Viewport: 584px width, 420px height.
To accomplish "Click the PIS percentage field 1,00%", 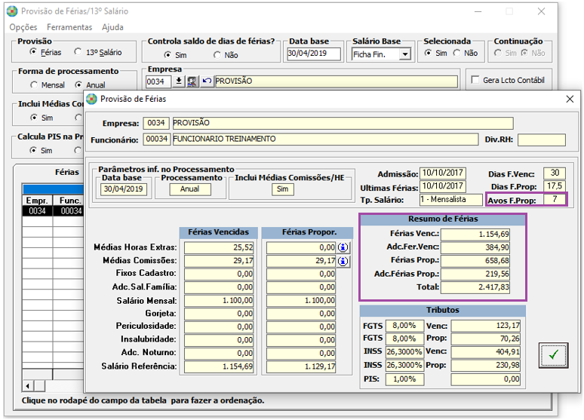I will point(405,379).
